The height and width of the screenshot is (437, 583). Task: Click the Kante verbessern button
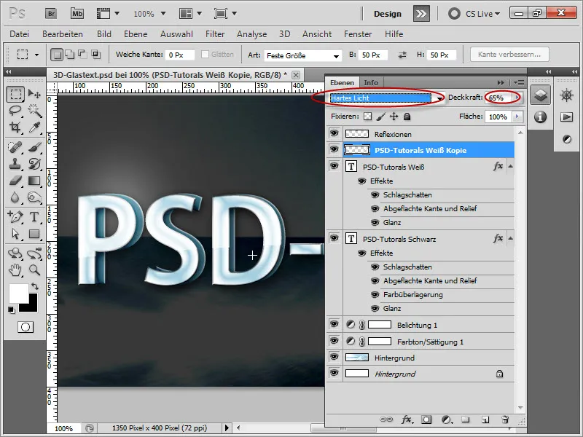[x=509, y=54]
